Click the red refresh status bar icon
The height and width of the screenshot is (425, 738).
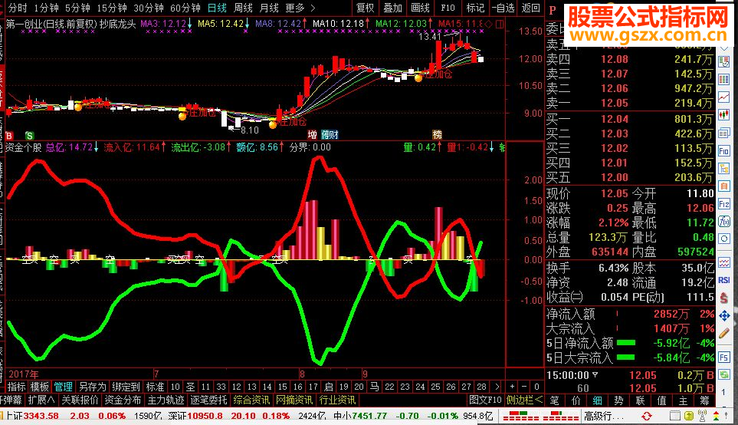coord(647,416)
